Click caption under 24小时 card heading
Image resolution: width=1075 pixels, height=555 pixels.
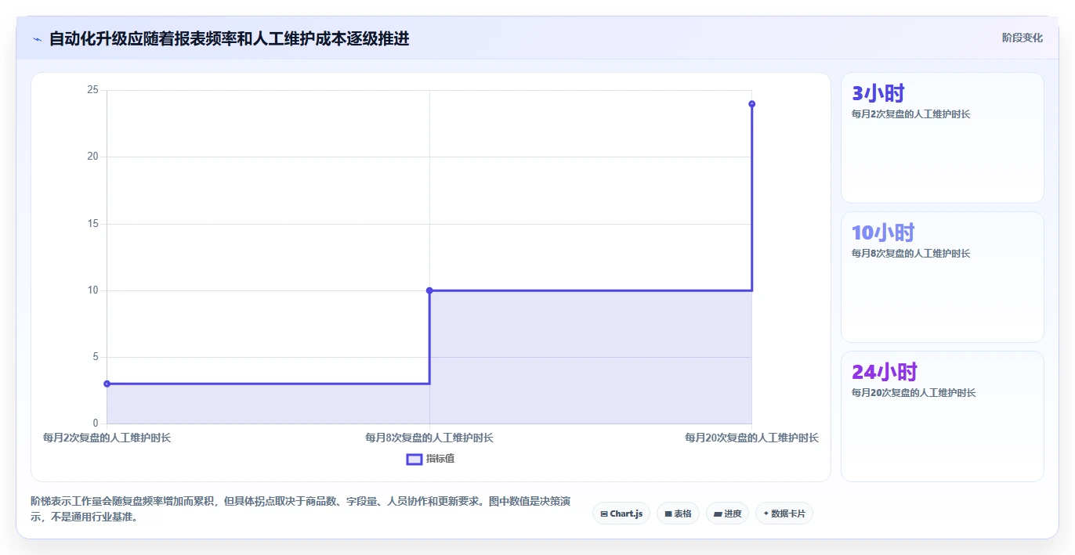pos(914,393)
